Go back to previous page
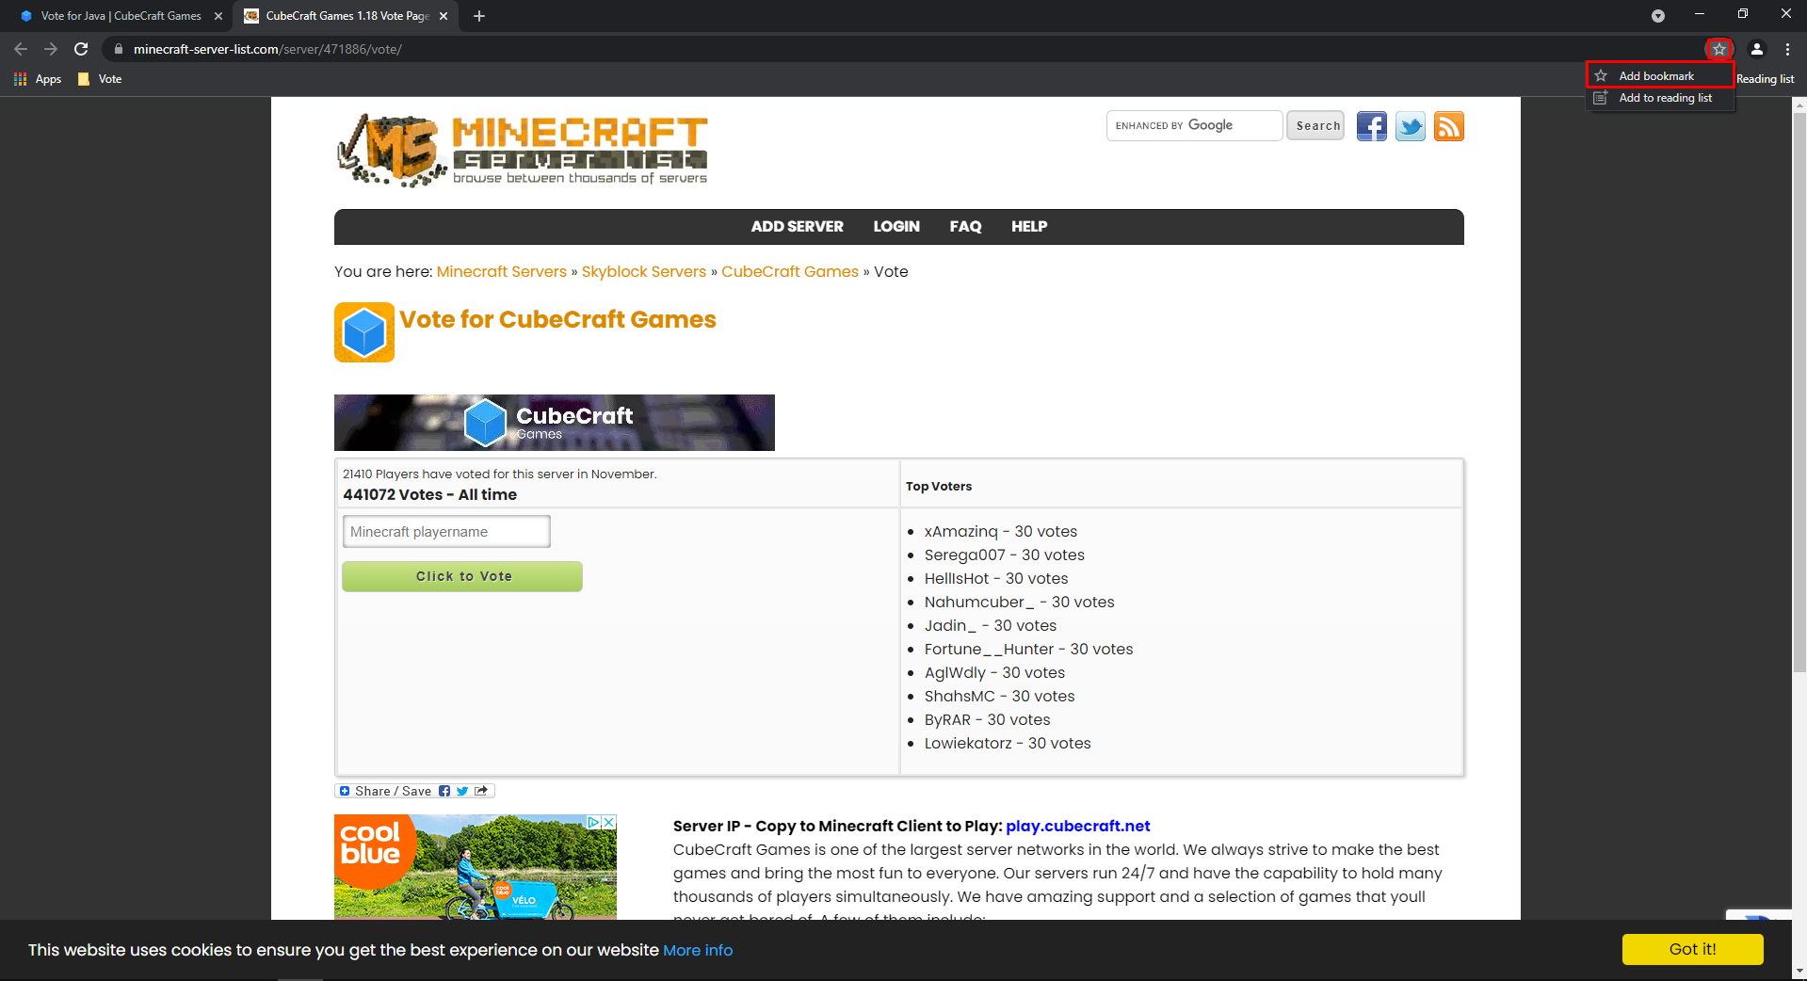The image size is (1807, 981). [x=21, y=49]
